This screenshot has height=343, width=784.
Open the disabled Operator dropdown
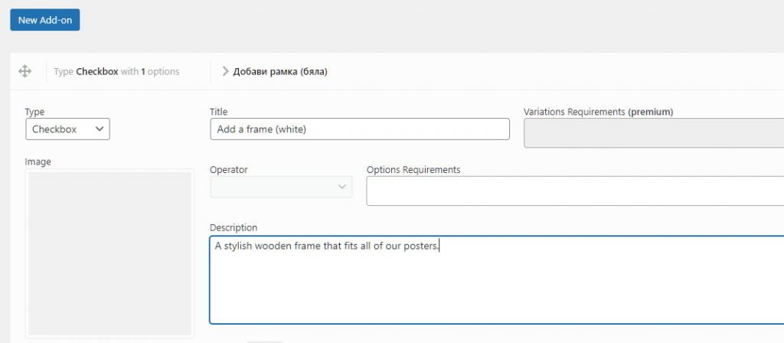pos(281,187)
